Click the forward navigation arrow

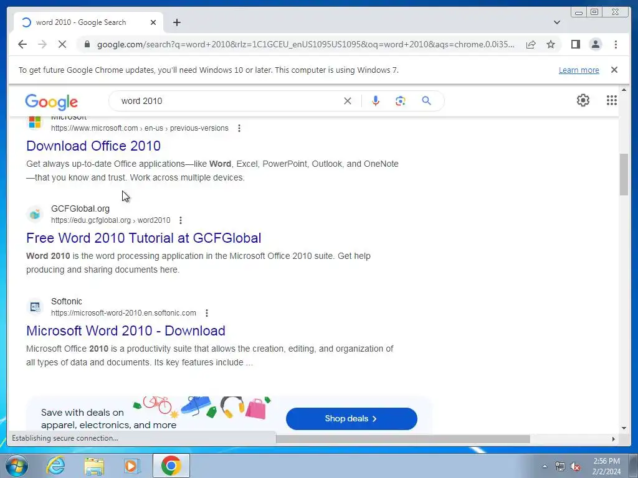coord(42,44)
